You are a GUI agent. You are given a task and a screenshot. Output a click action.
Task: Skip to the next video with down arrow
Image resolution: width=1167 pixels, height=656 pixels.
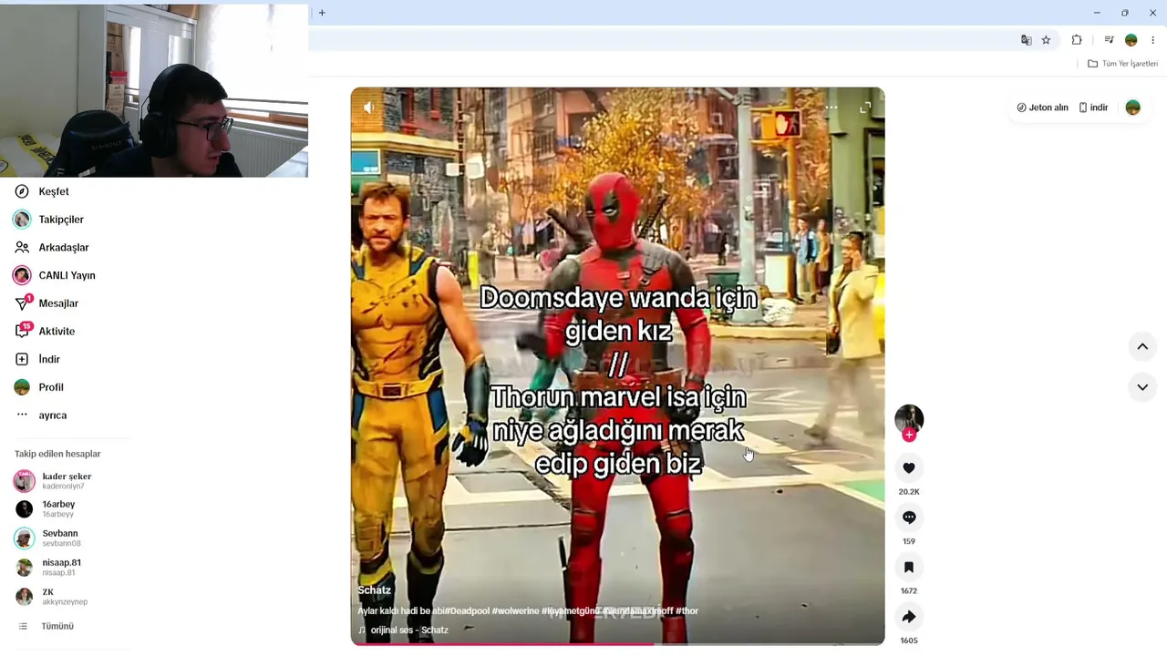point(1142,387)
